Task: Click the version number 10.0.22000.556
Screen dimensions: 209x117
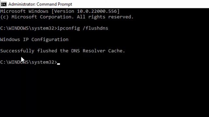Action: click(97, 11)
